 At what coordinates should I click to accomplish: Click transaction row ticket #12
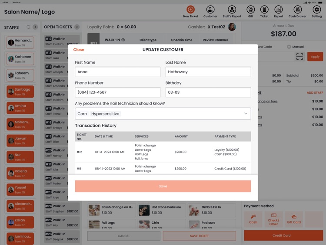tap(163, 152)
